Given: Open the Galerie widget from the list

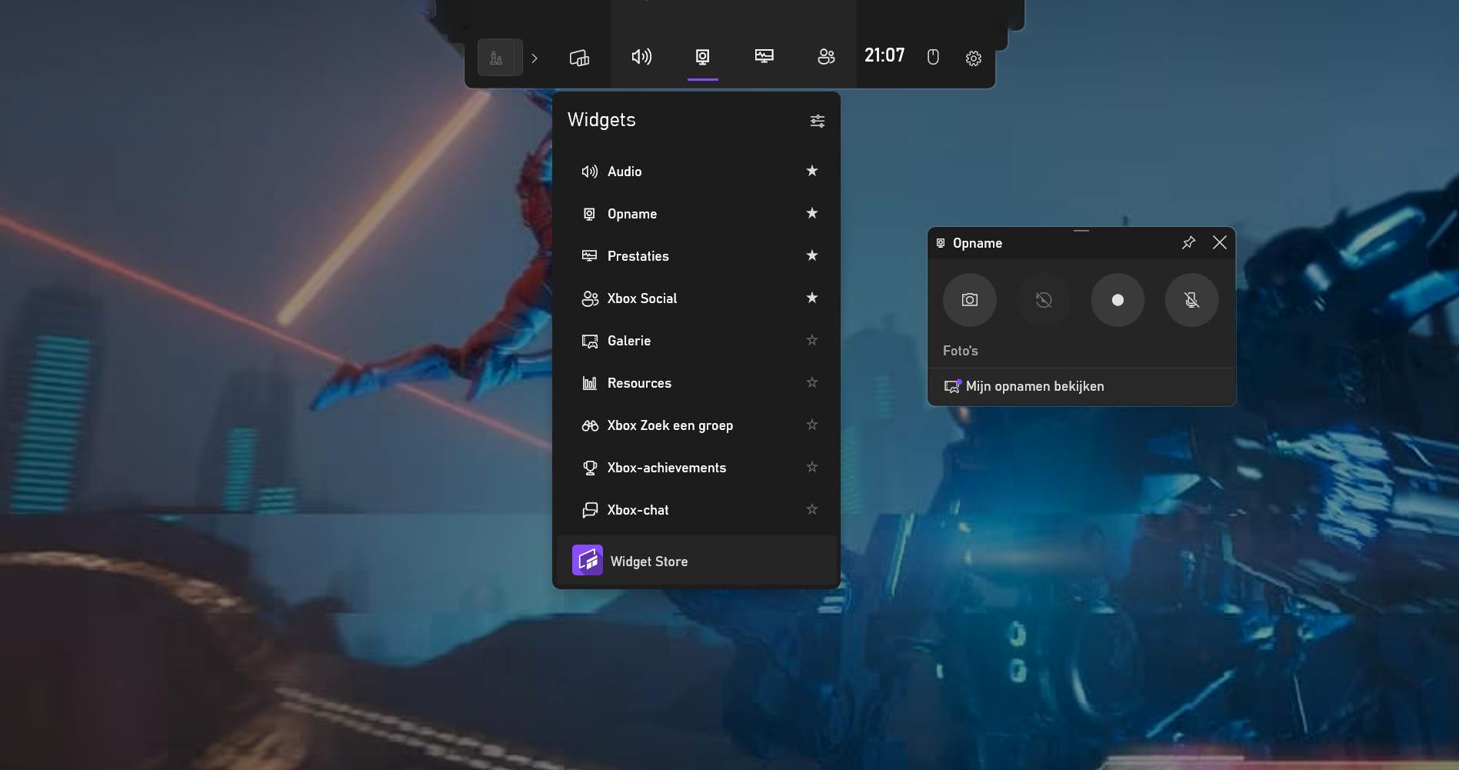Looking at the screenshot, I should (696, 341).
